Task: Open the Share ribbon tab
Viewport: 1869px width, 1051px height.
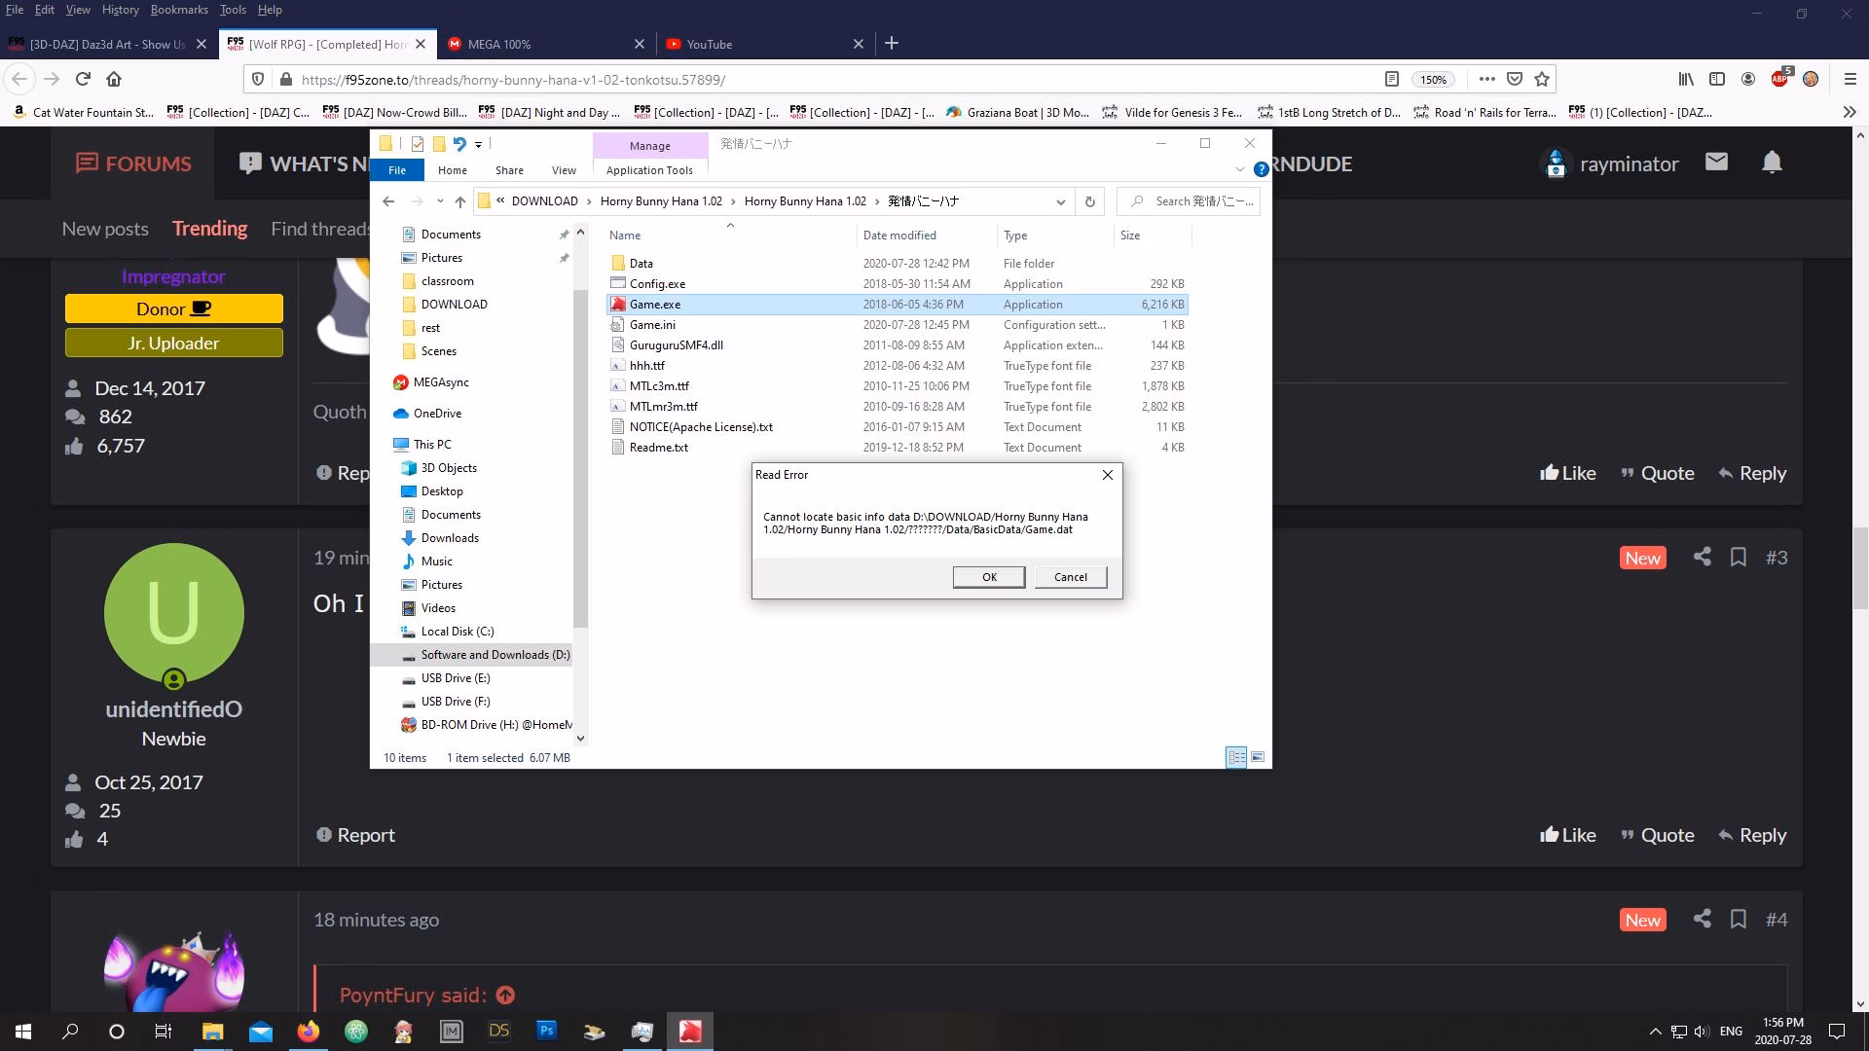Action: 509,169
